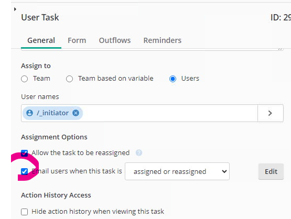Uncheck Email users when this task is

click(x=24, y=171)
